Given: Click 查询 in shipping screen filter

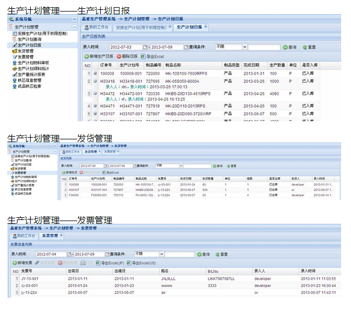Looking at the screenshot, I should (x=217, y=166).
